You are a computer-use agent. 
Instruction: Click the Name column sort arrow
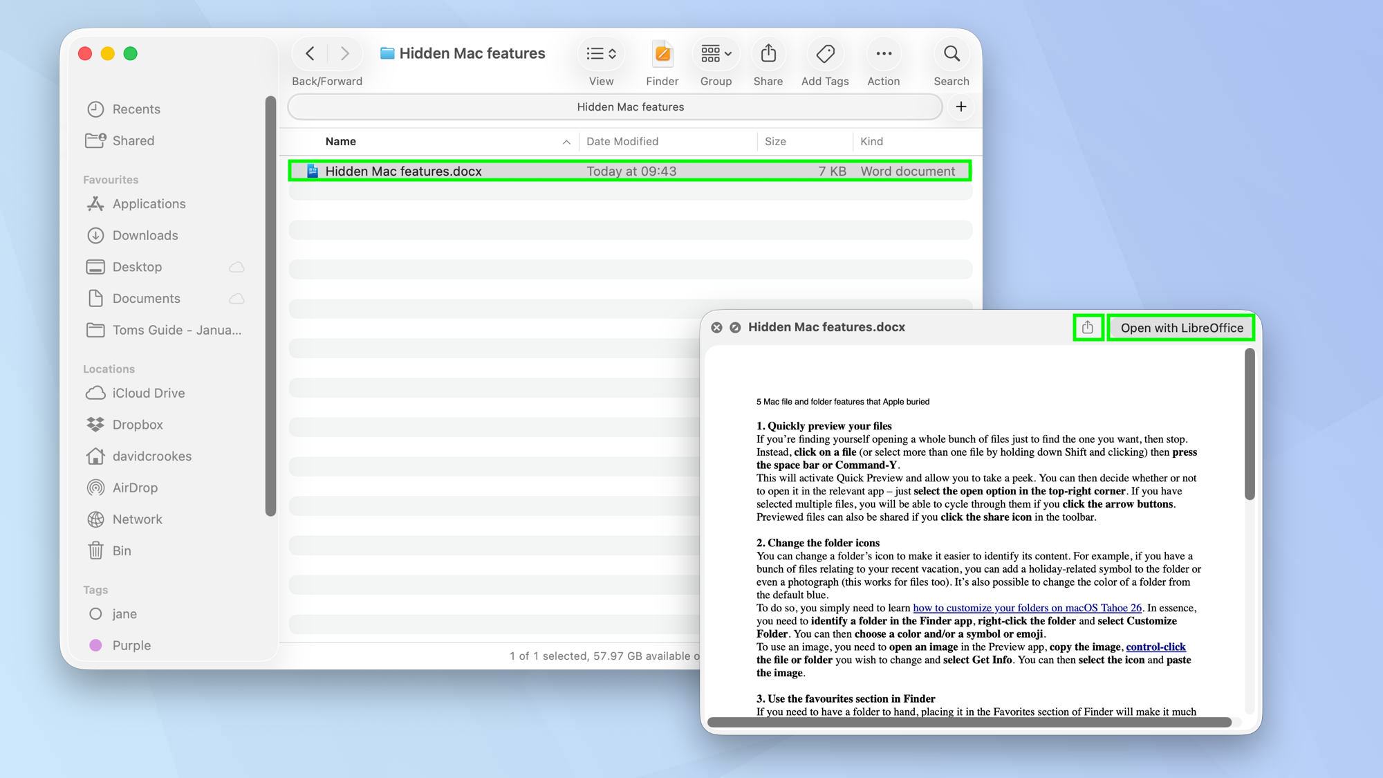(x=566, y=141)
